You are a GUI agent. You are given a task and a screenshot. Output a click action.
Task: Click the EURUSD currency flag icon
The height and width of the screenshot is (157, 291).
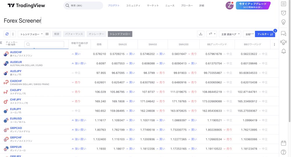[6, 120]
